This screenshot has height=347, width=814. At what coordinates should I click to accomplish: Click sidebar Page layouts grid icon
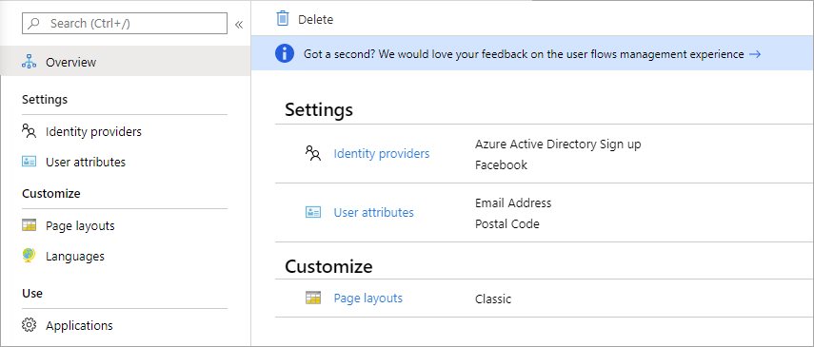(x=30, y=225)
